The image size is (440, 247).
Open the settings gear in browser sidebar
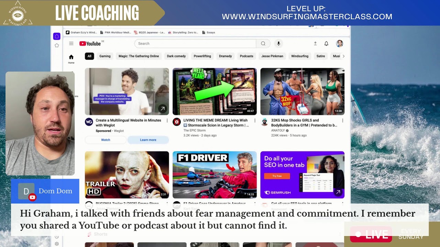[x=57, y=244]
